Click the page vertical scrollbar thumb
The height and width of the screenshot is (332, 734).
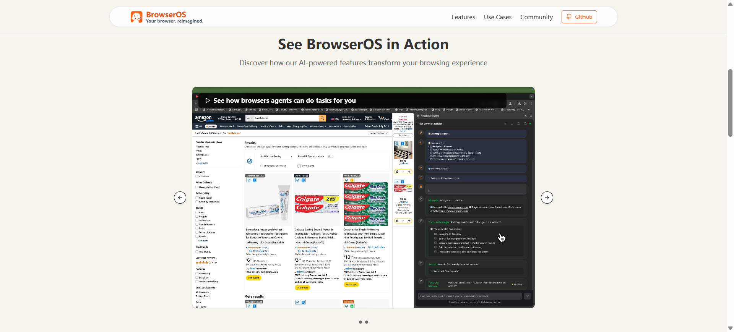click(730, 103)
